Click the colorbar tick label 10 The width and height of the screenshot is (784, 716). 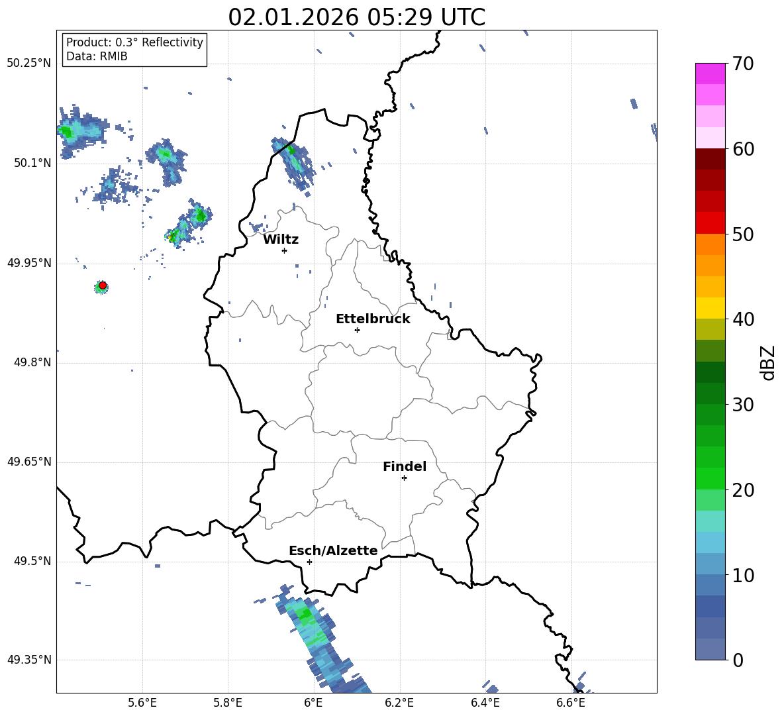pyautogui.click(x=743, y=576)
